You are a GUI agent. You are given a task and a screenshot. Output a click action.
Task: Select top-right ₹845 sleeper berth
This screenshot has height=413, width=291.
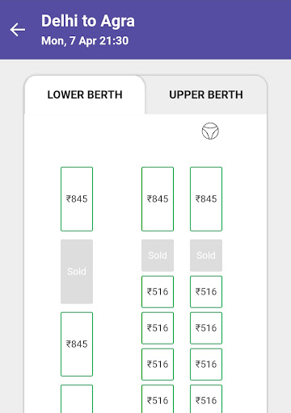[x=206, y=199]
